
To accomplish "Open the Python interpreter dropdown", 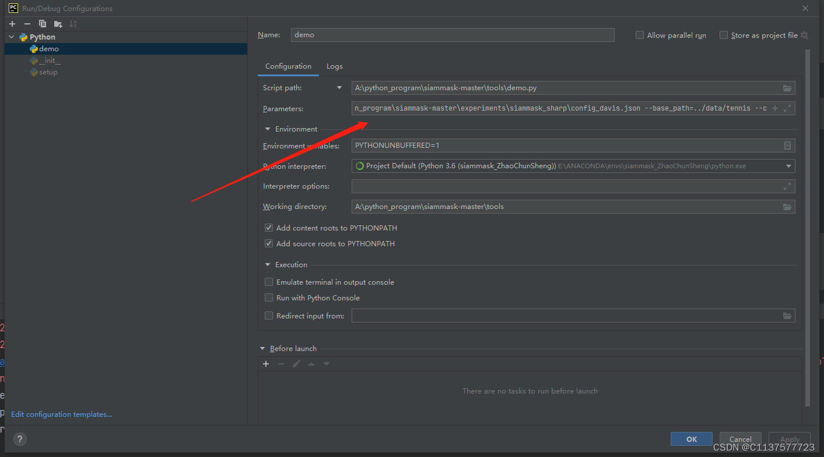I will 789,166.
